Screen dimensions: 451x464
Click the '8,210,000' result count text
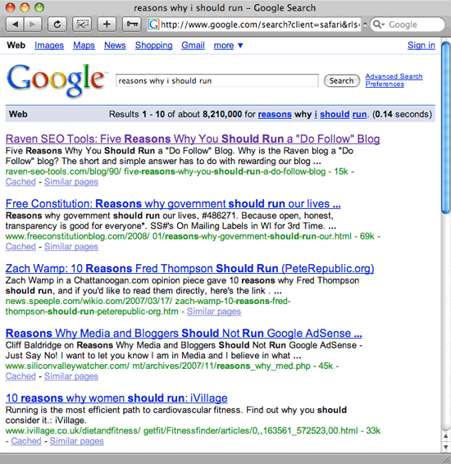(x=222, y=114)
